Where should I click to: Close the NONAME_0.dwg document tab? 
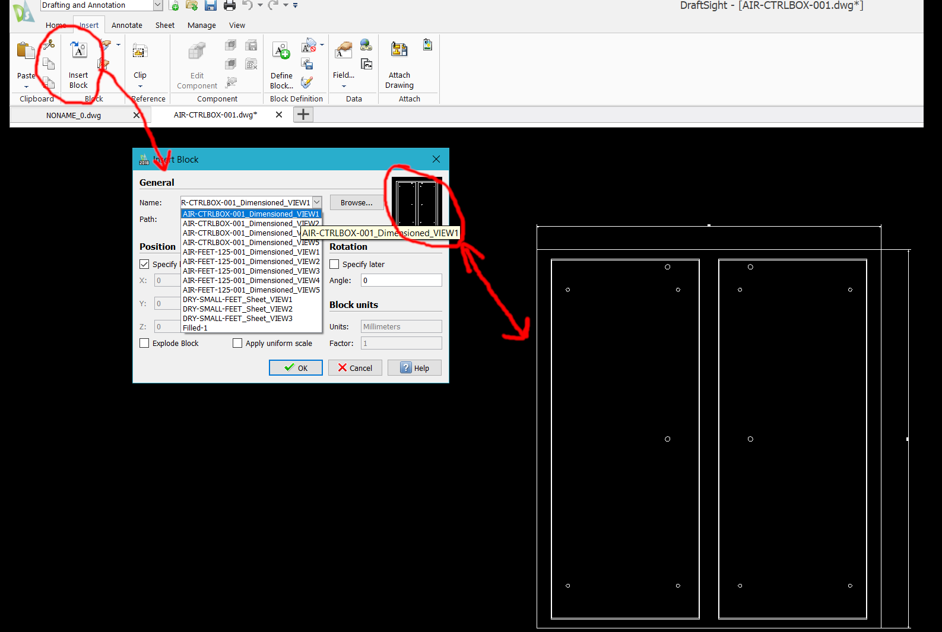(137, 115)
